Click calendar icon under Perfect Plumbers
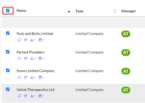Screen dimensions: 145x103 40,58
